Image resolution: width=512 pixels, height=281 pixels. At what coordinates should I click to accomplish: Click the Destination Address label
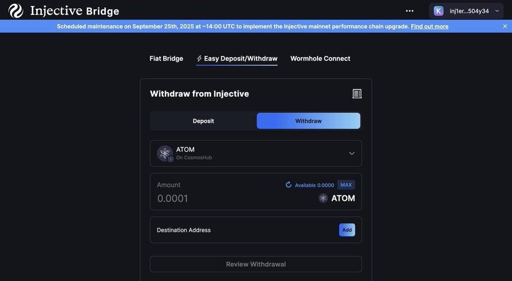[184, 230]
